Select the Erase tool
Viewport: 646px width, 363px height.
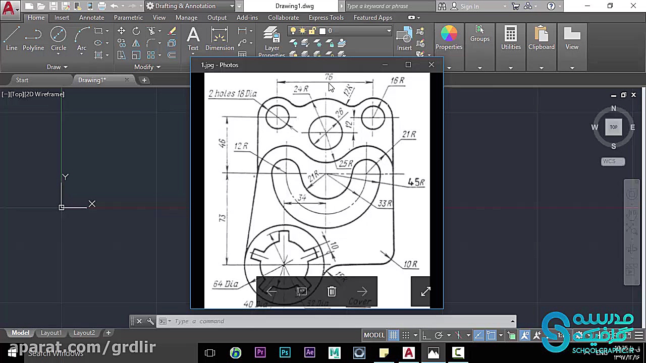(172, 31)
